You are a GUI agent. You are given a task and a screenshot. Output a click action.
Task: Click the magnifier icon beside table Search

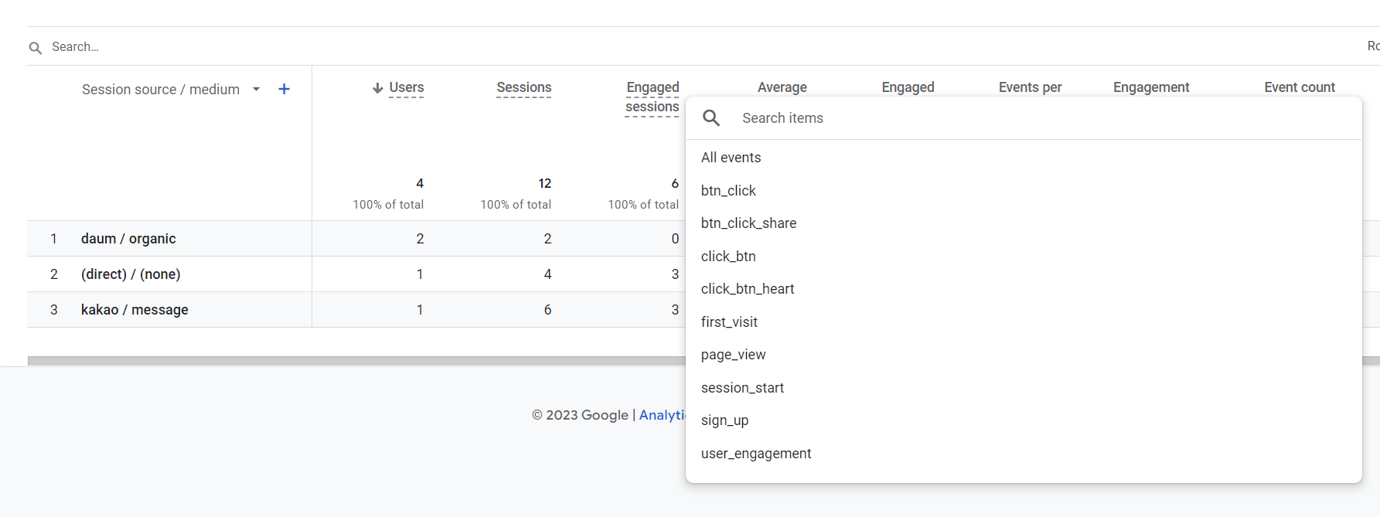coord(36,48)
